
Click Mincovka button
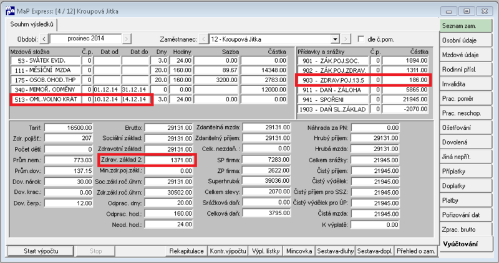299,251
